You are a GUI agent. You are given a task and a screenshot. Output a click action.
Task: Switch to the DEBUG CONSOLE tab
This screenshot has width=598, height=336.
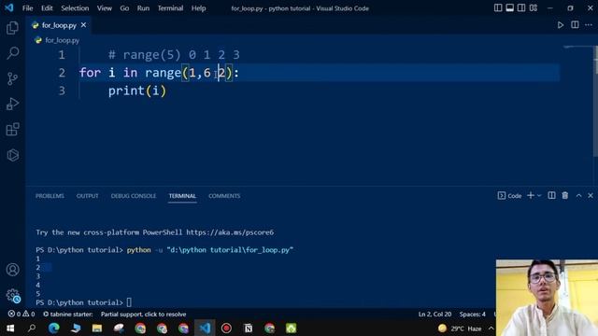point(134,196)
